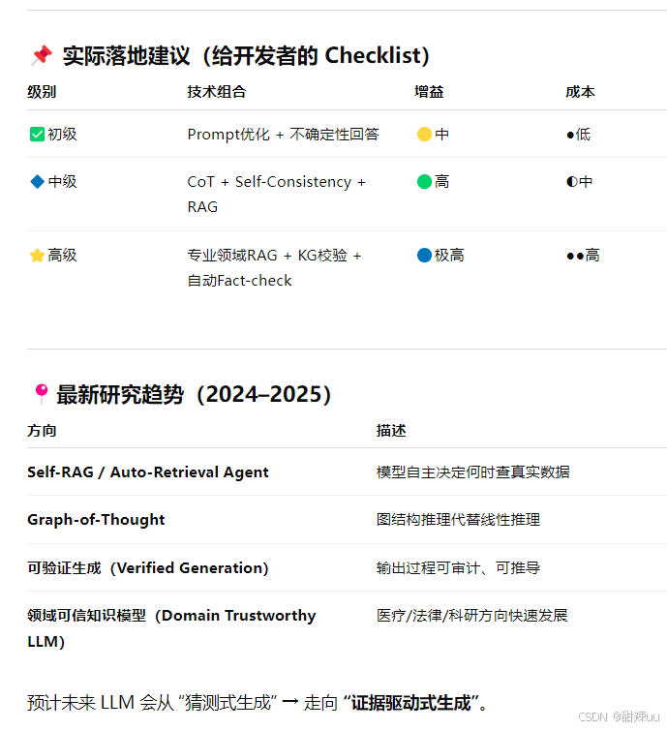Click the double black dots for 高 cost
The width and height of the screenshot is (667, 730).
[575, 256]
